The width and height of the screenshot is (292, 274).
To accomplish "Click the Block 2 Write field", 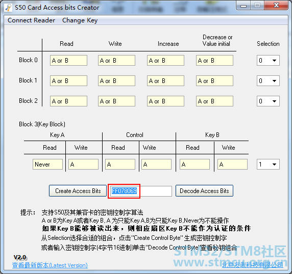I will tap(116, 101).
